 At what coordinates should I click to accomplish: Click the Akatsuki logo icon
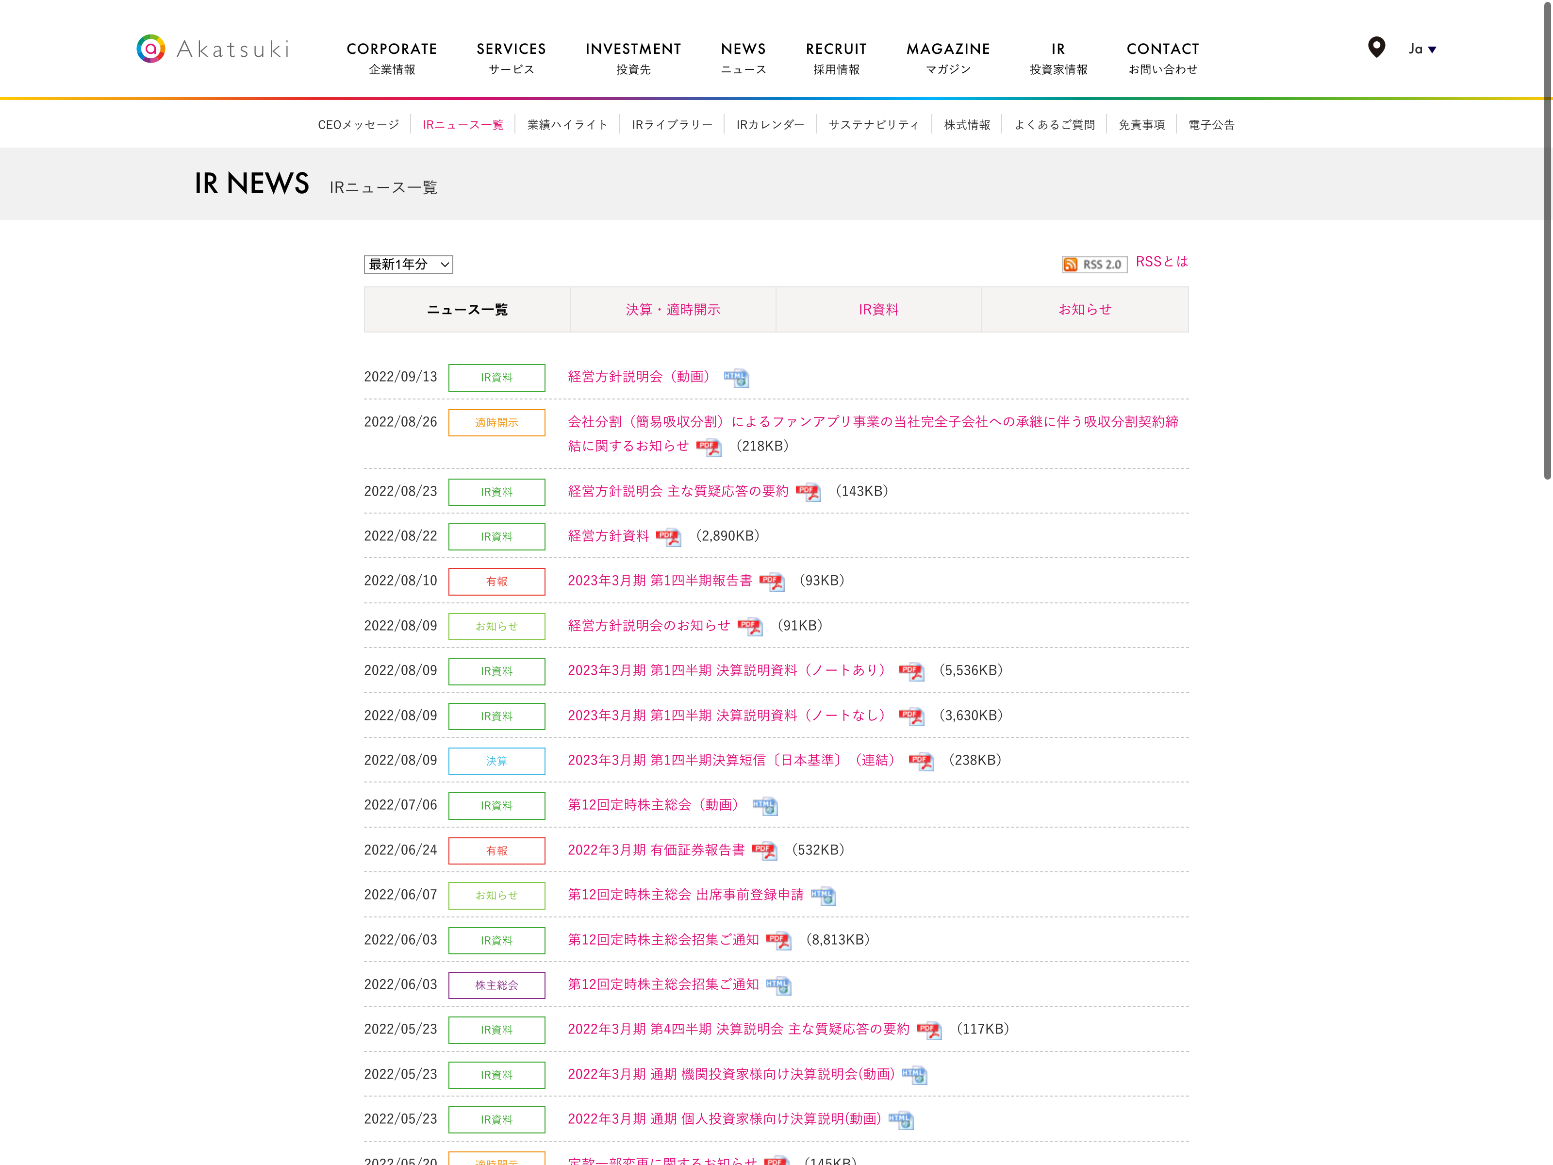(150, 49)
